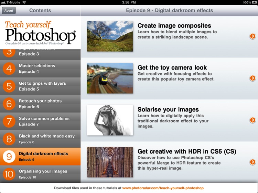The height and width of the screenshot is (193, 258).
Task: Tap the orange number 10 episode badge
Action: [9, 174]
